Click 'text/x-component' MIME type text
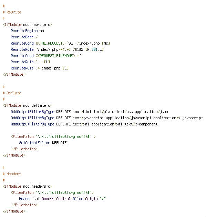This screenshot has width=206, height=217. click(141, 124)
